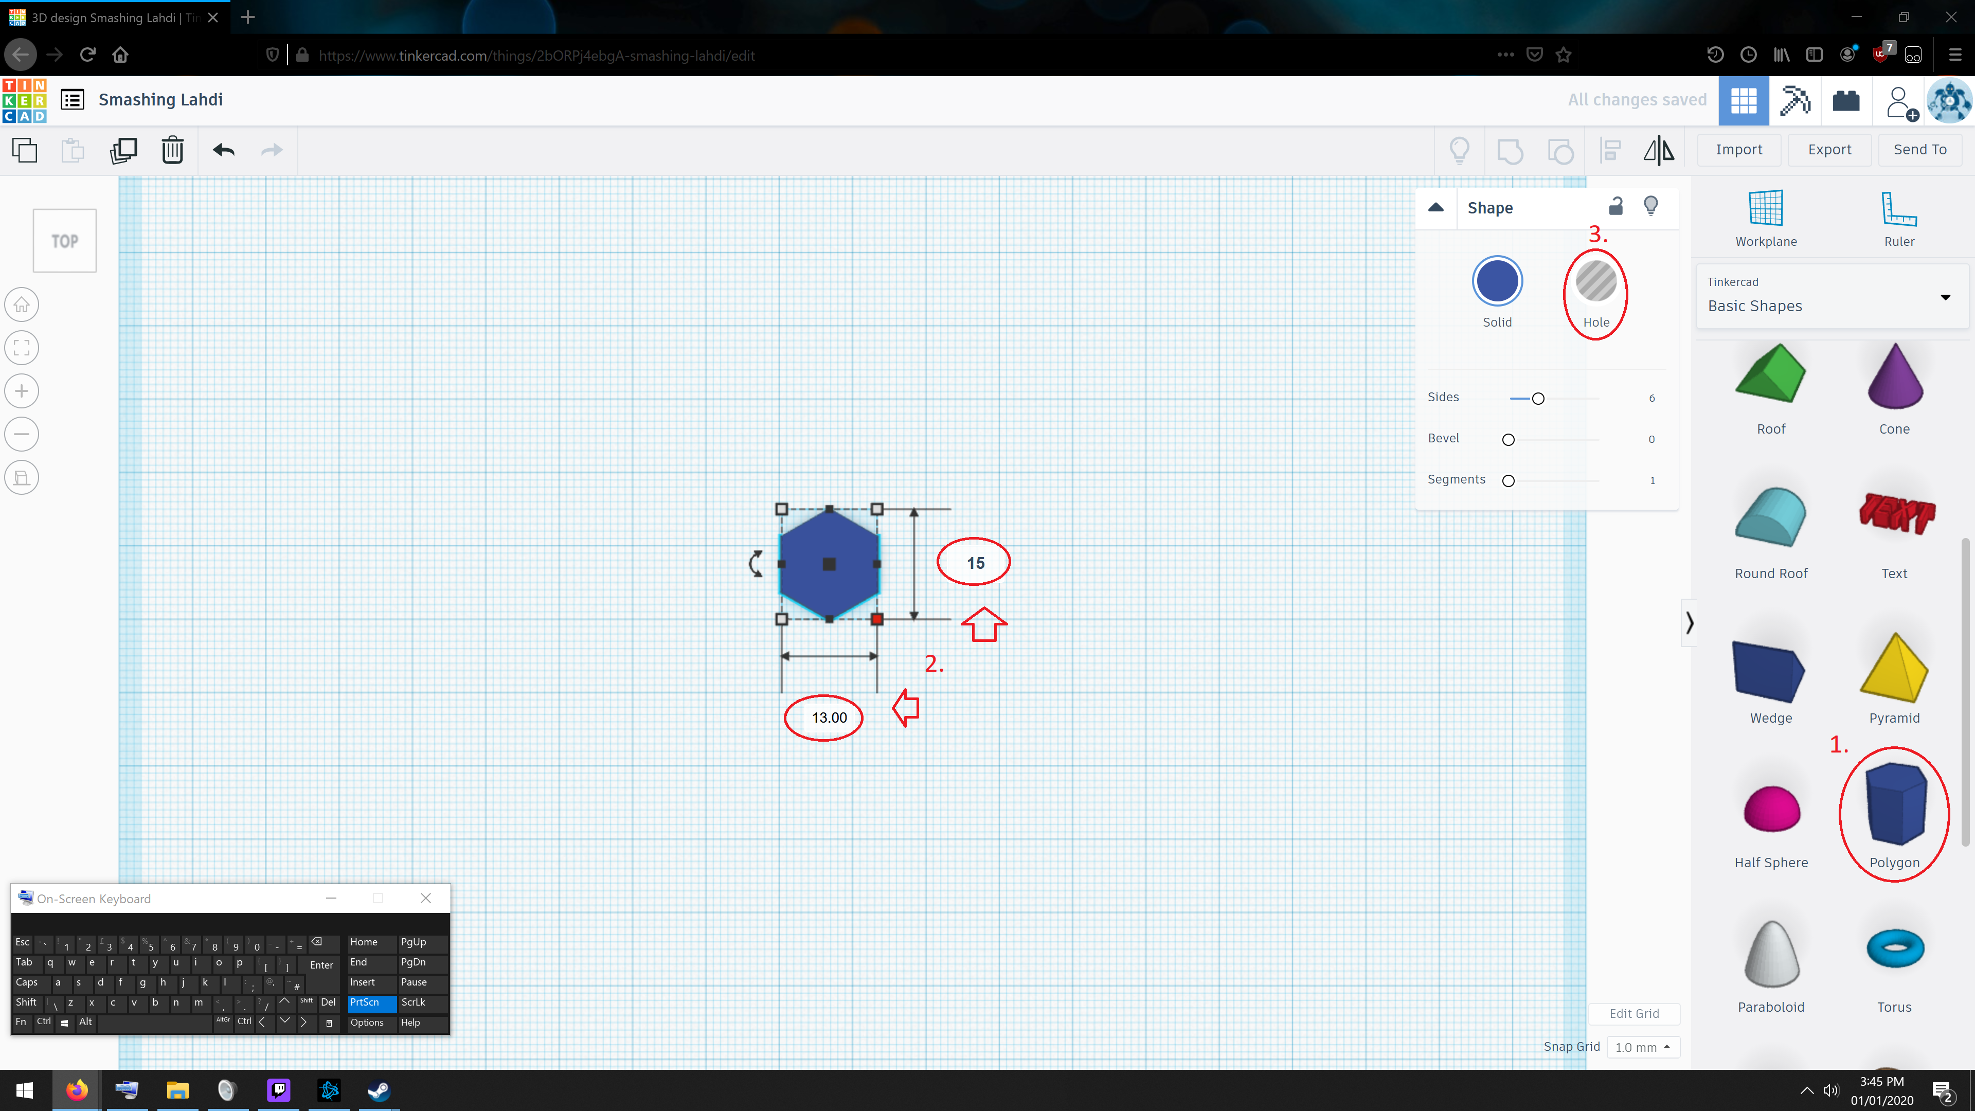Open the Steam taskbar icon
This screenshot has width=1975, height=1111.
click(x=379, y=1089)
